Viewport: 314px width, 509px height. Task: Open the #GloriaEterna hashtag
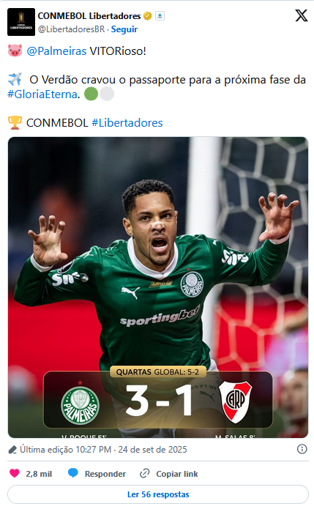pos(42,94)
